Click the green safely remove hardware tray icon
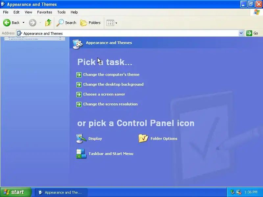This screenshot has height=197, width=263. [x=232, y=192]
